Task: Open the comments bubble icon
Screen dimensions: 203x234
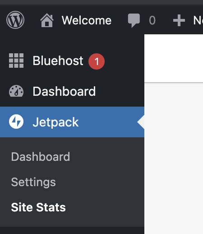Action: 134,20
